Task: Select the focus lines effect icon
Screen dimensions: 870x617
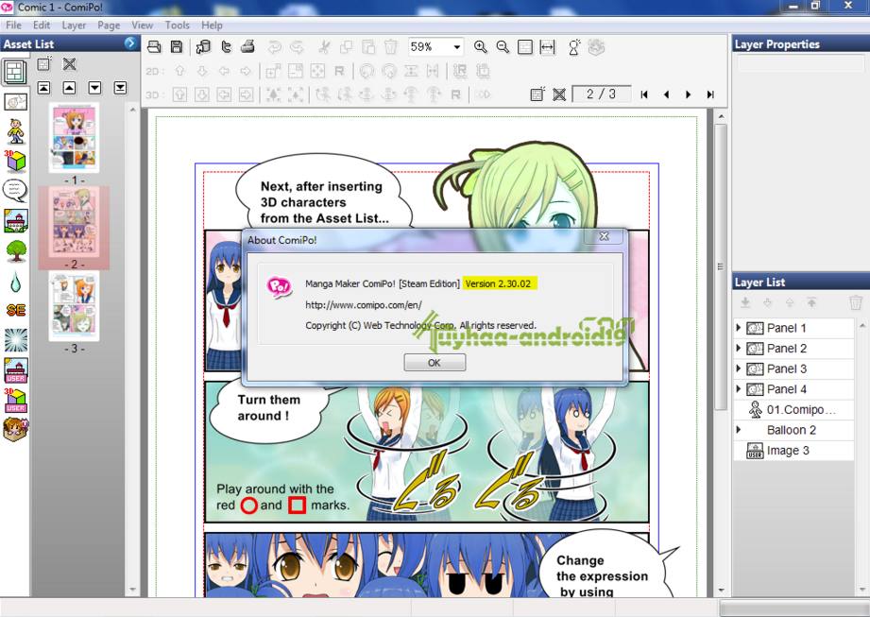Action: point(15,340)
